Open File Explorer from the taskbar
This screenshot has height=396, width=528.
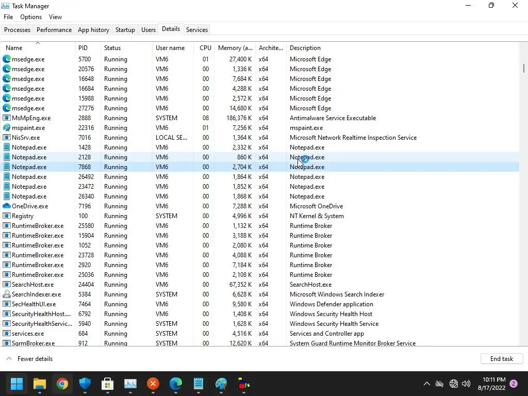coord(39,384)
